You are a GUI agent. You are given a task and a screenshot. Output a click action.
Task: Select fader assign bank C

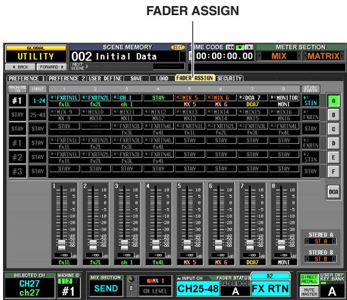click(x=334, y=129)
